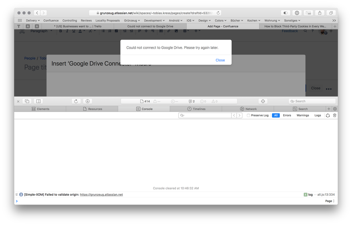Open the Network inspector tab
This screenshot has height=225, width=352.
click(248, 109)
